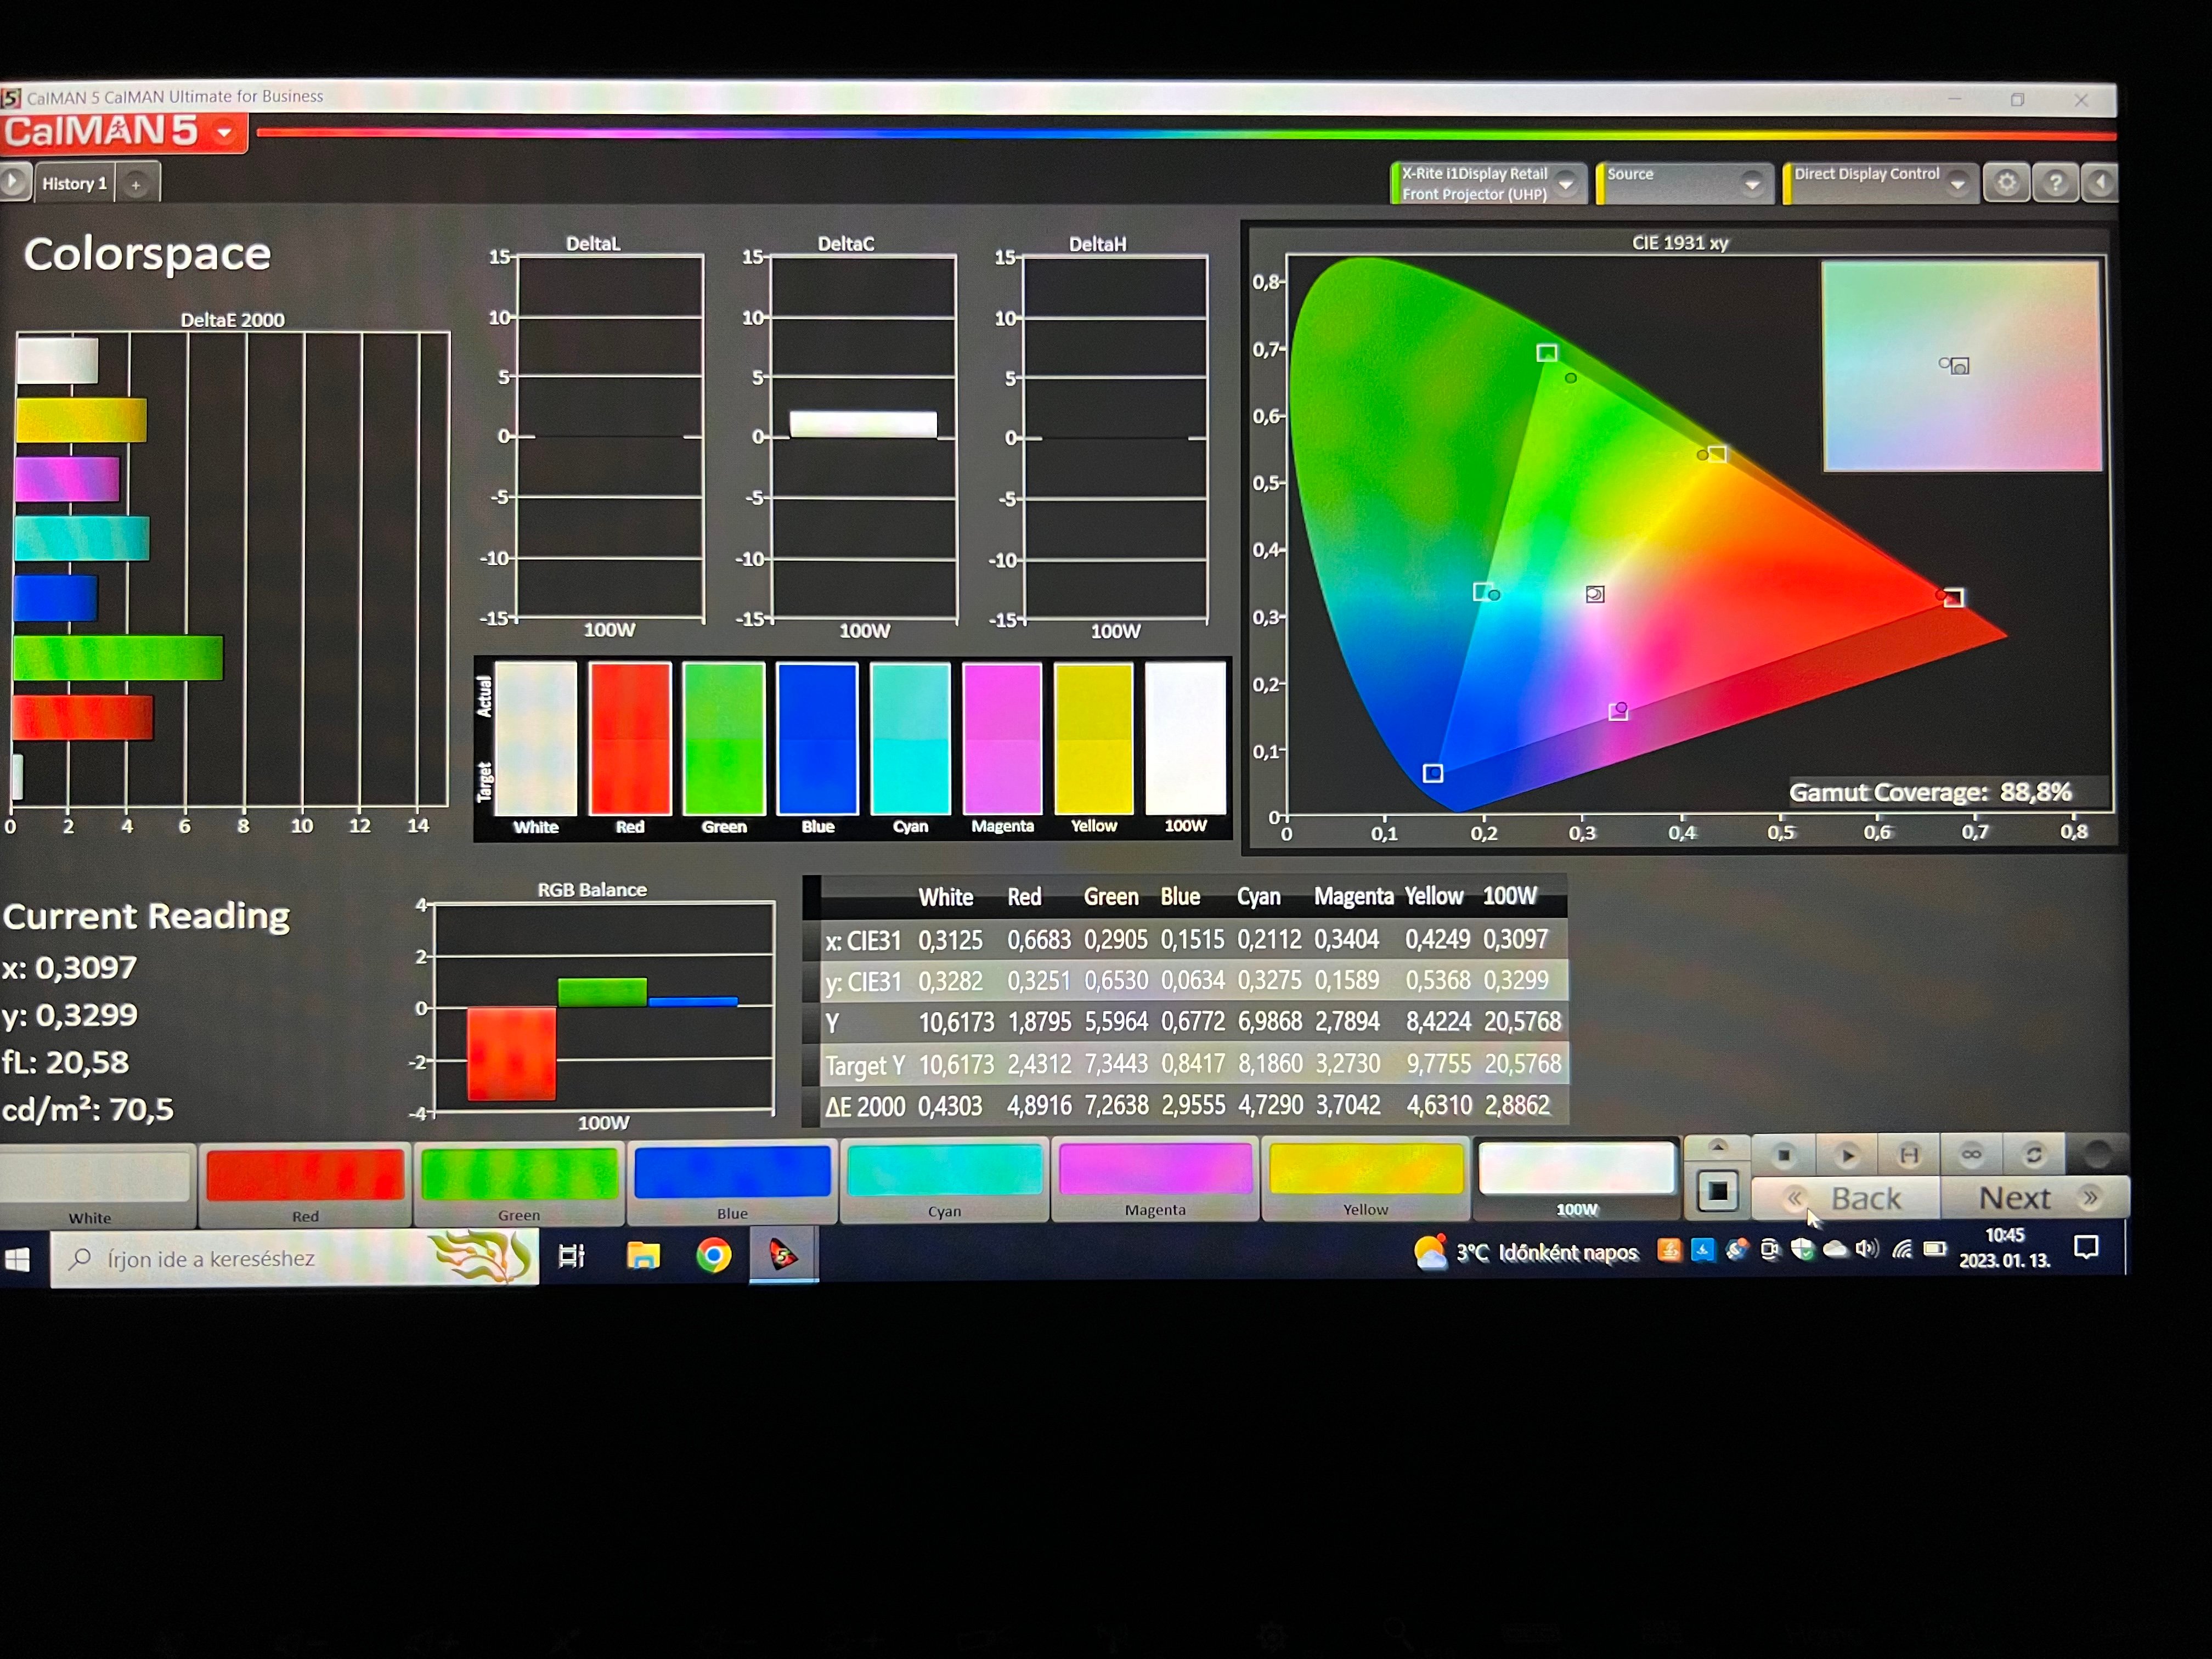2212x1659 pixels.
Task: Click the help question mark icon
Action: 2055,183
